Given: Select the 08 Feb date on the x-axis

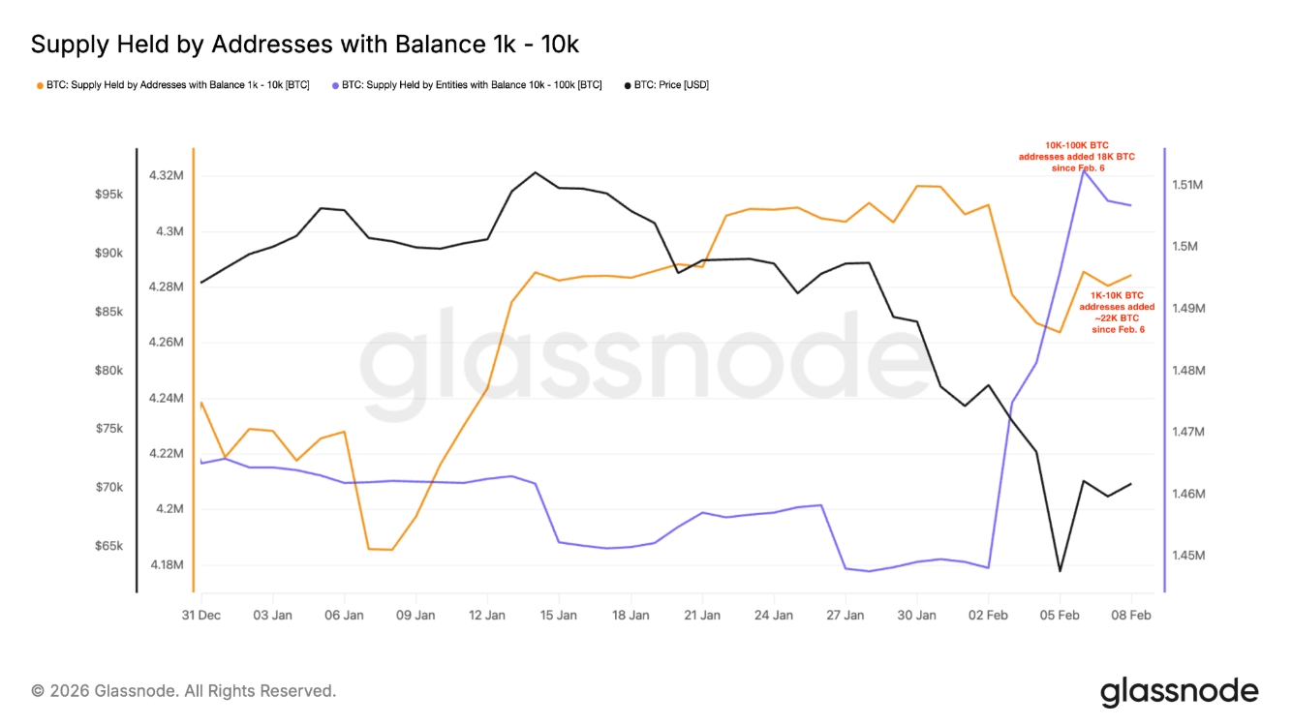Looking at the screenshot, I should pos(1131,615).
